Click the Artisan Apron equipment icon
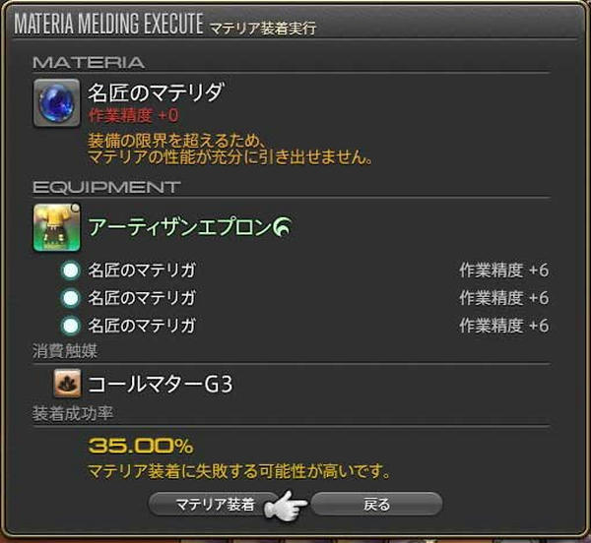Image resolution: width=591 pixels, height=543 pixels. click(x=57, y=227)
